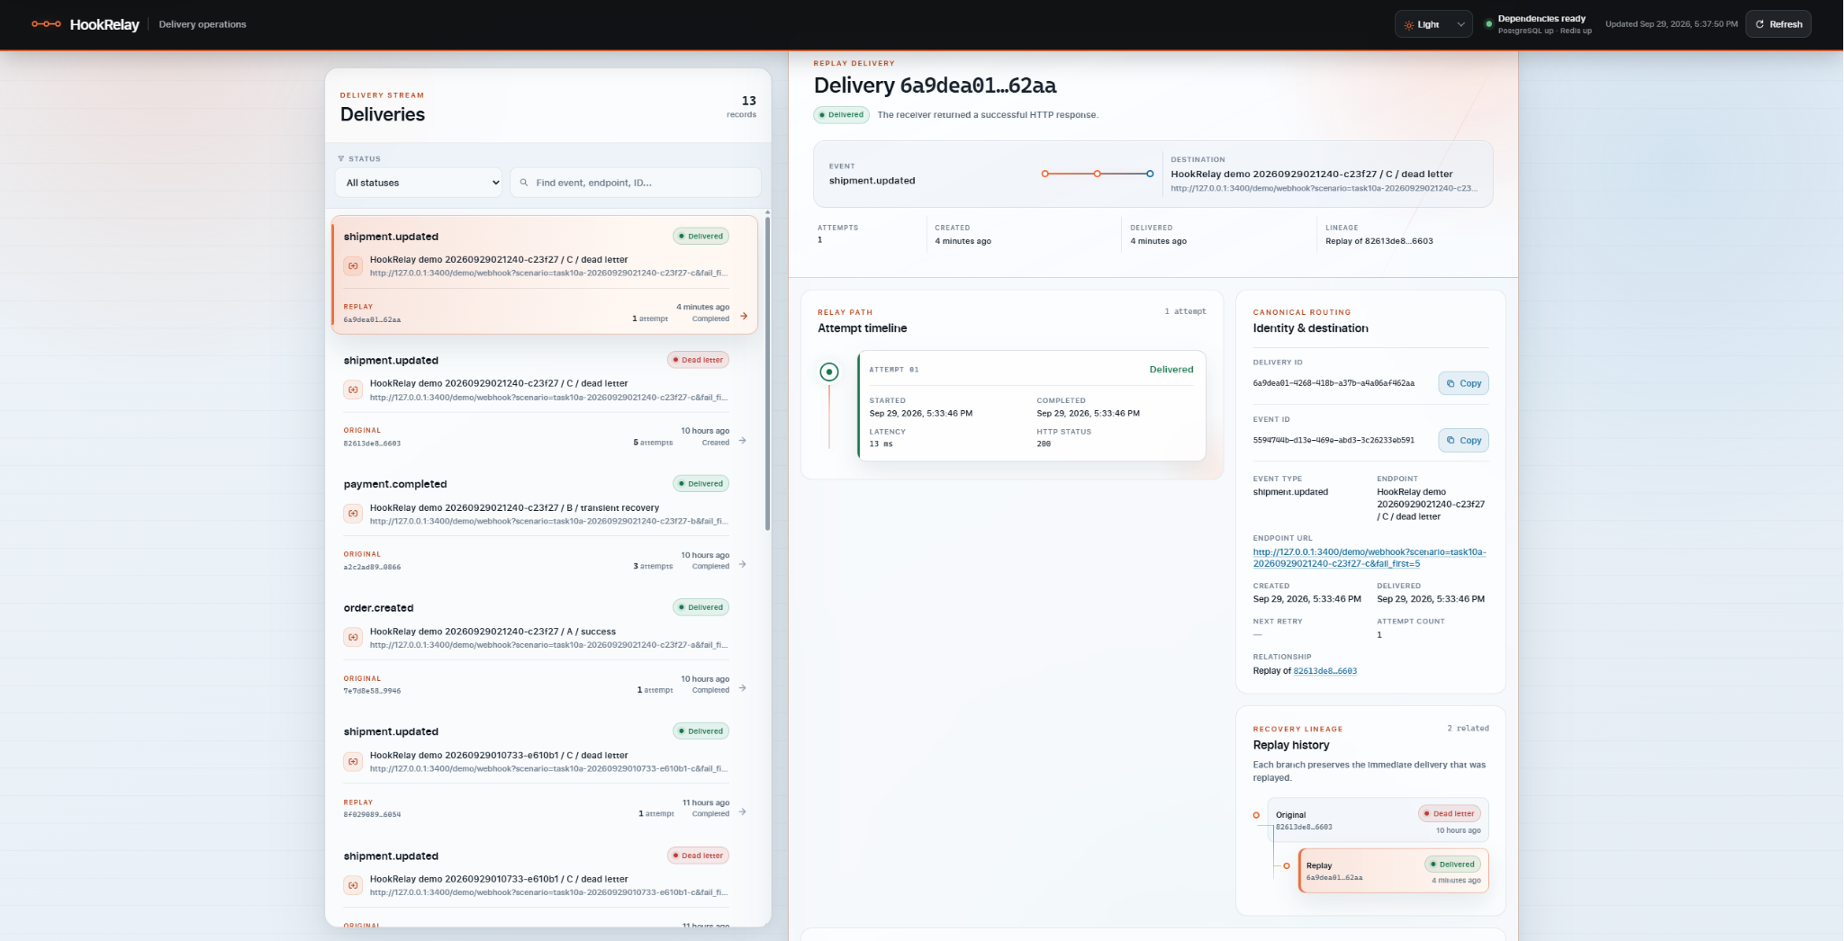Open the Light theme dropdown
The height and width of the screenshot is (941, 1844).
click(x=1433, y=24)
